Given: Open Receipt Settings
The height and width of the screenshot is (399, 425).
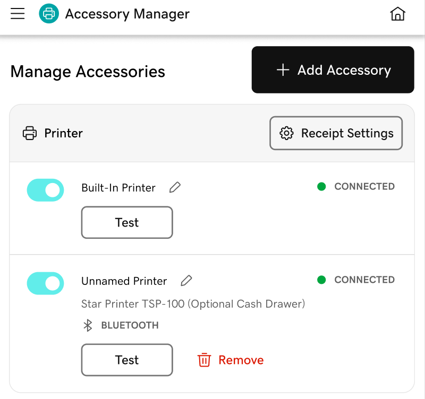Looking at the screenshot, I should (x=336, y=133).
